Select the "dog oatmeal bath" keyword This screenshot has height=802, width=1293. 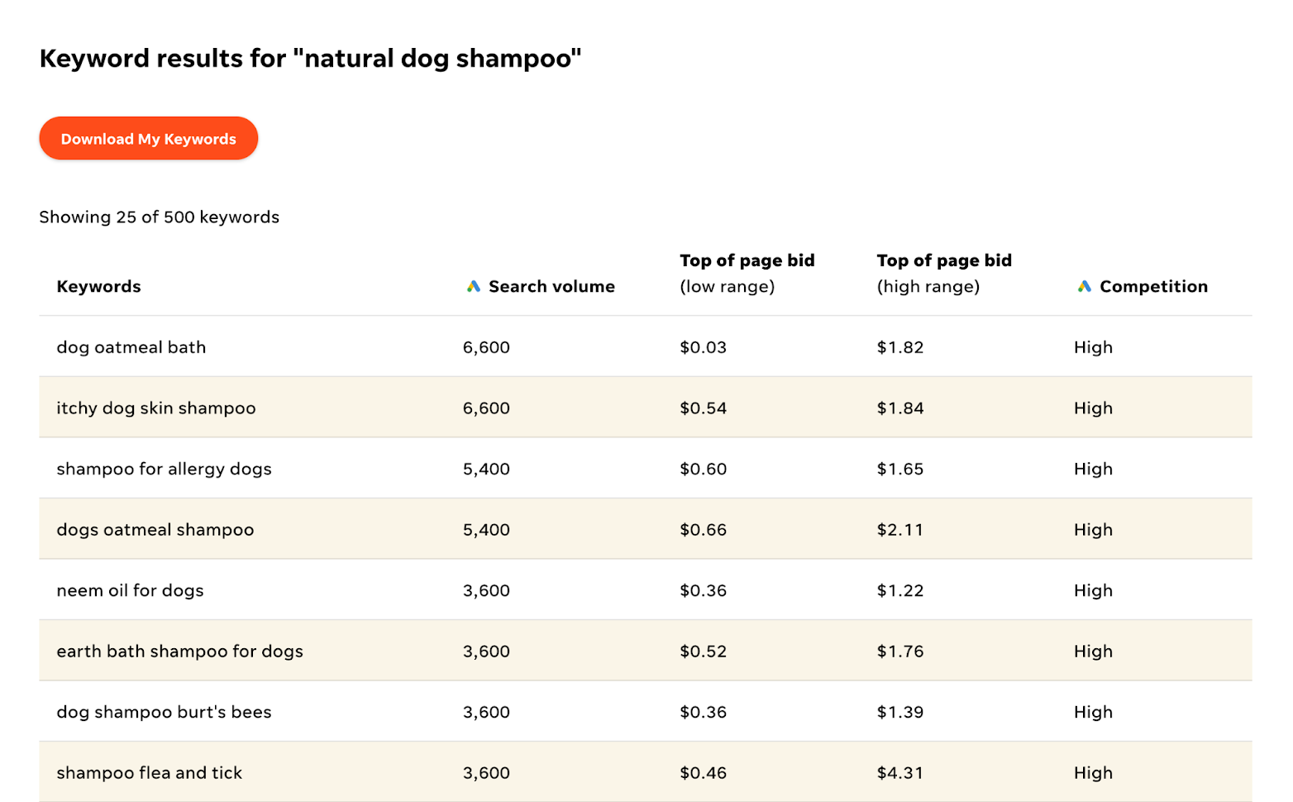[x=131, y=347]
